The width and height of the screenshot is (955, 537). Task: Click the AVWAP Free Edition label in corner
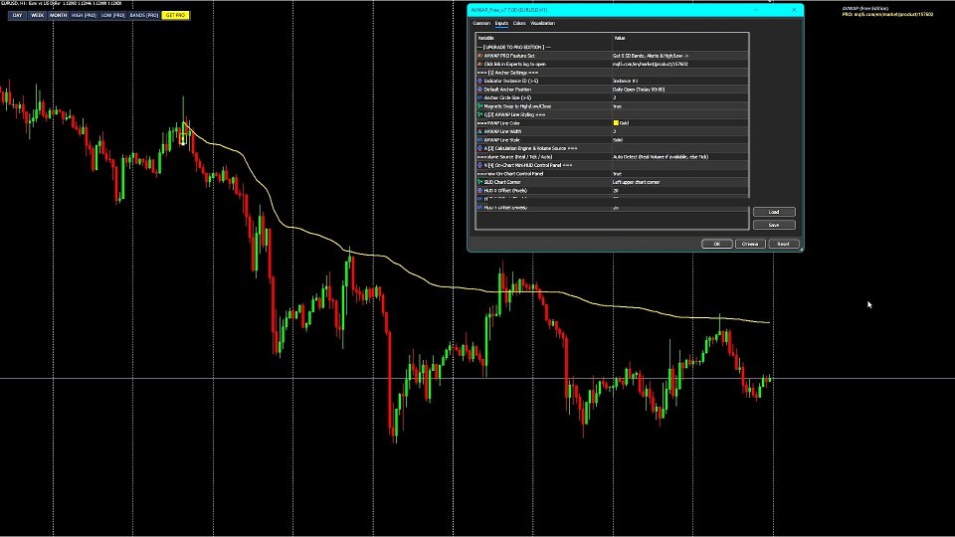point(864,9)
